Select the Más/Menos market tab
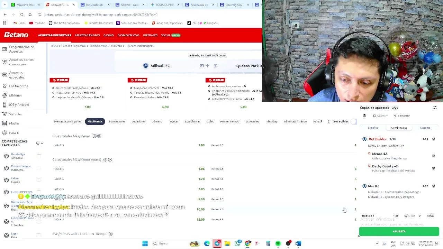The image size is (443, 249). point(95,121)
